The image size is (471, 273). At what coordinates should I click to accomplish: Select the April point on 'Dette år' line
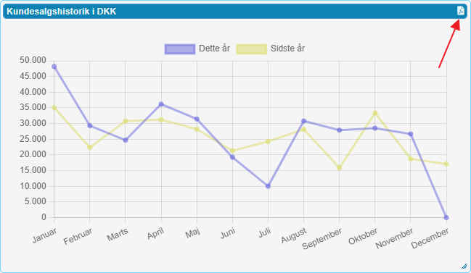(x=161, y=104)
